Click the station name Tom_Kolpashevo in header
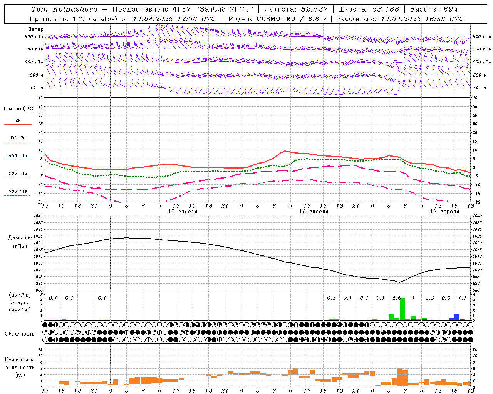Screen dimensions: 493x394 64,9
